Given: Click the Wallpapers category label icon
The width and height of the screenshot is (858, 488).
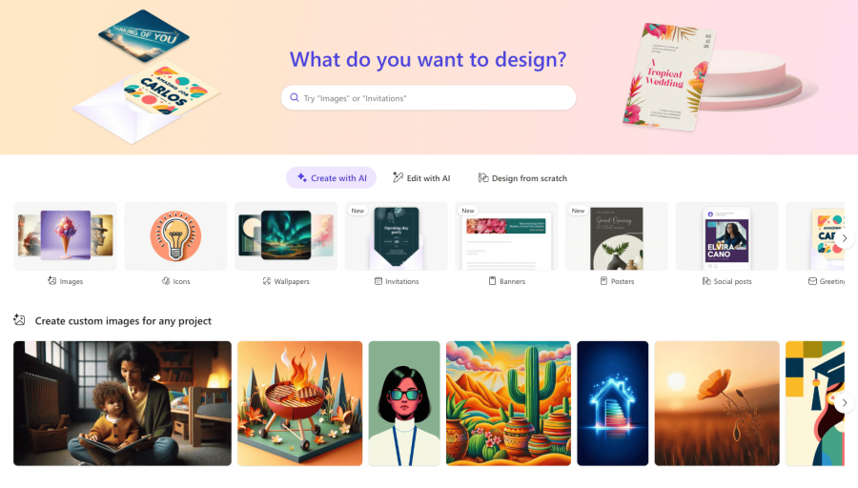Looking at the screenshot, I should tap(267, 280).
